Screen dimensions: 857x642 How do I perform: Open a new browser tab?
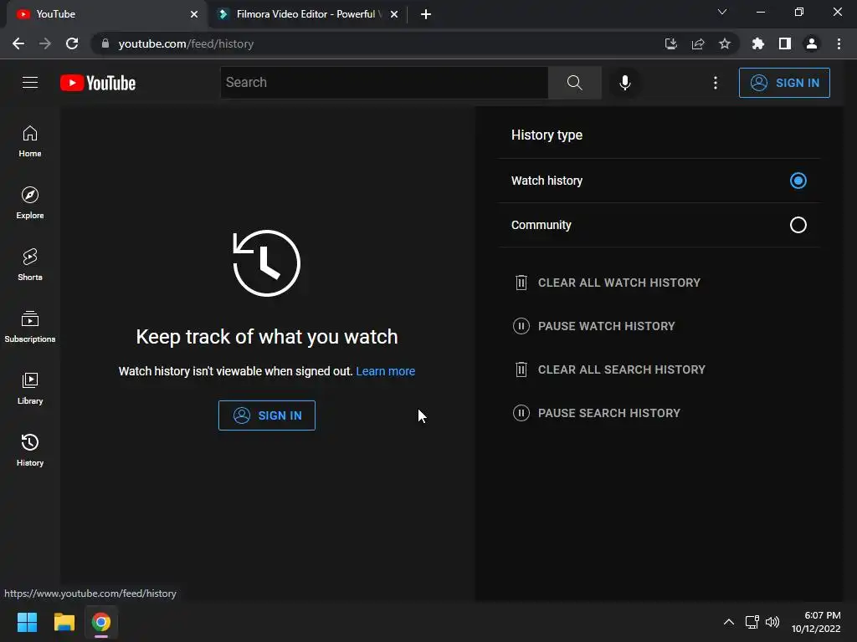pos(426,14)
